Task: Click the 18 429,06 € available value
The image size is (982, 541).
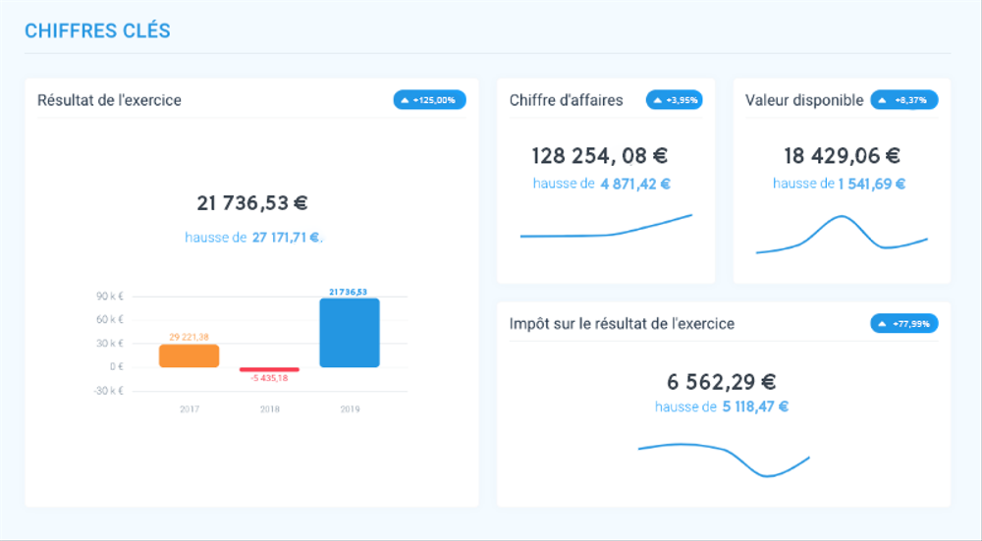Action: click(x=842, y=155)
